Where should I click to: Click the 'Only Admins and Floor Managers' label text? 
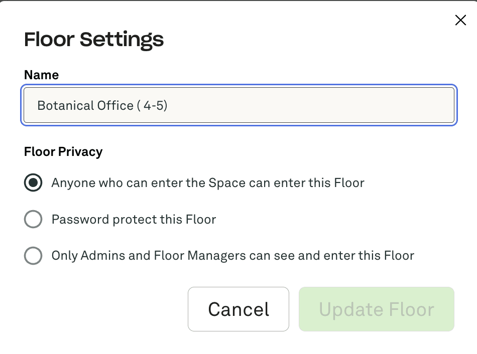(232, 256)
